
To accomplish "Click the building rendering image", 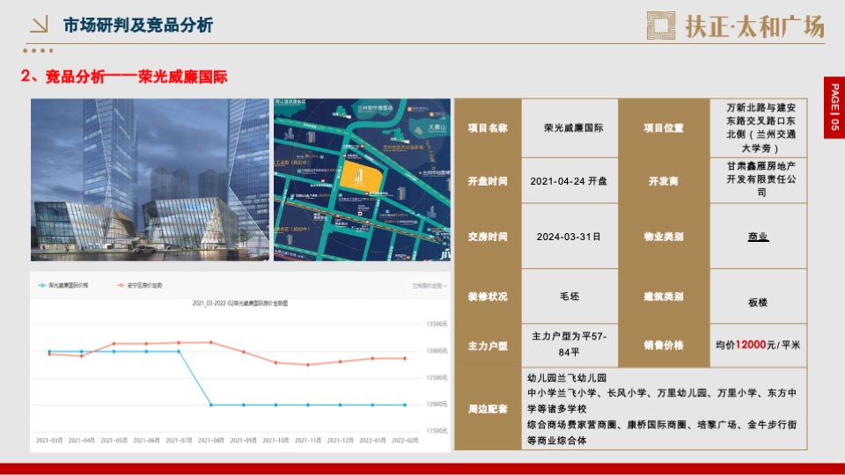I will 150,179.
